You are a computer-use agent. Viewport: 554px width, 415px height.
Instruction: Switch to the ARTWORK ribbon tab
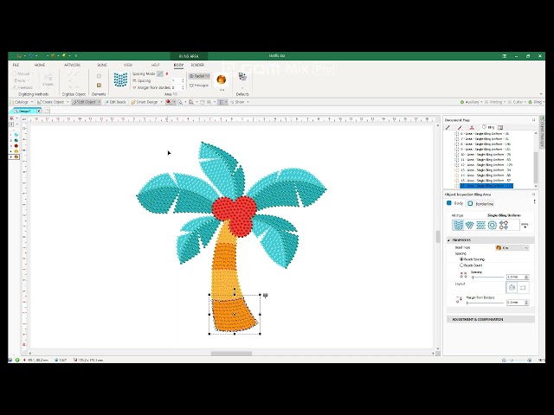point(72,65)
